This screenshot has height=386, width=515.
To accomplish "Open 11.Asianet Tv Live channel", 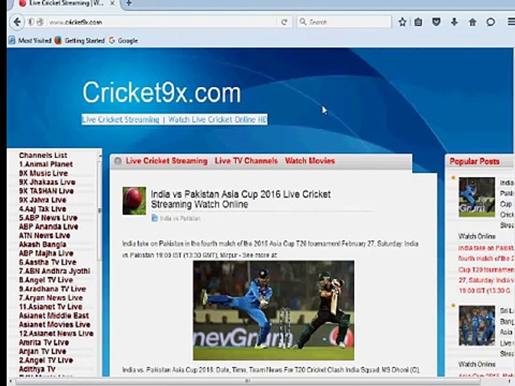I will point(50,307).
